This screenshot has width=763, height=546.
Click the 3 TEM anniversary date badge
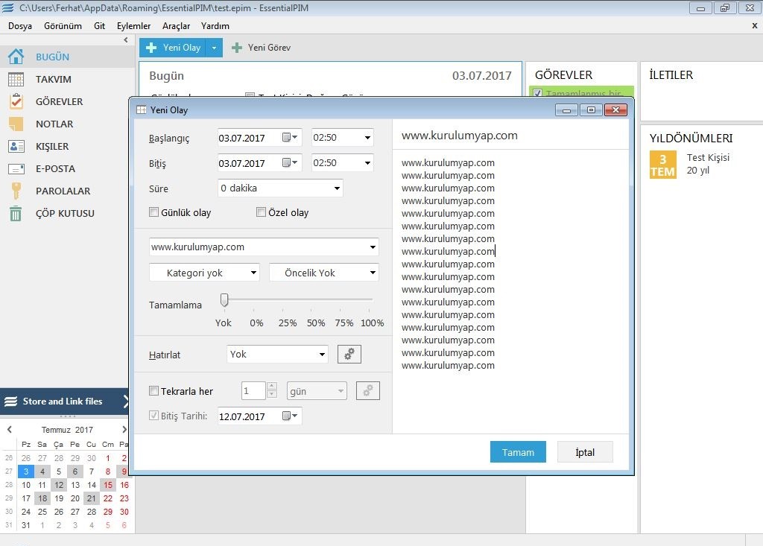pos(662,165)
